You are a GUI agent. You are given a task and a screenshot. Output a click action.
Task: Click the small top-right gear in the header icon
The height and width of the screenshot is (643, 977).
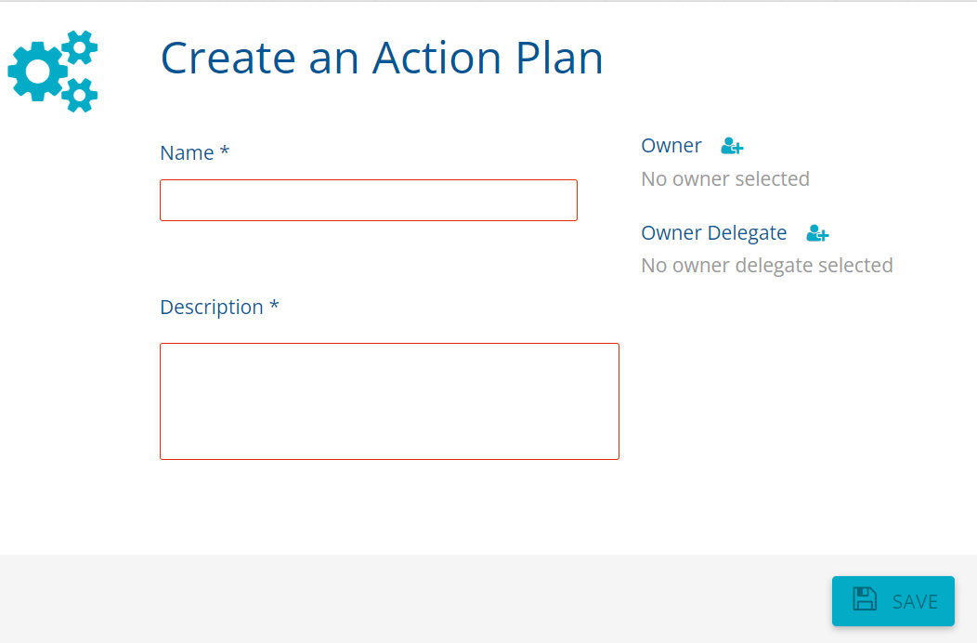(x=81, y=46)
